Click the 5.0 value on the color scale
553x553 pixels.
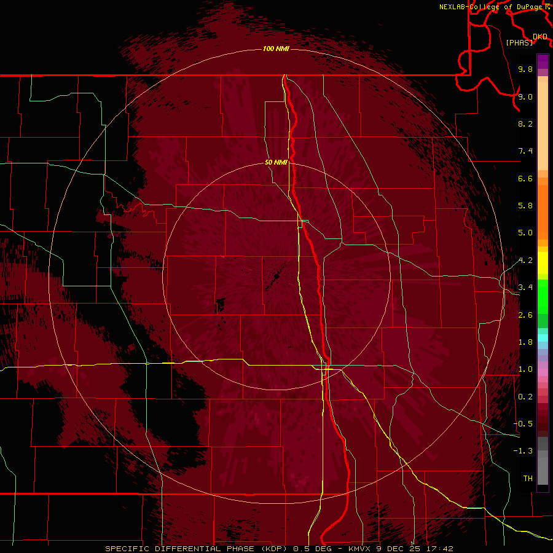point(525,233)
